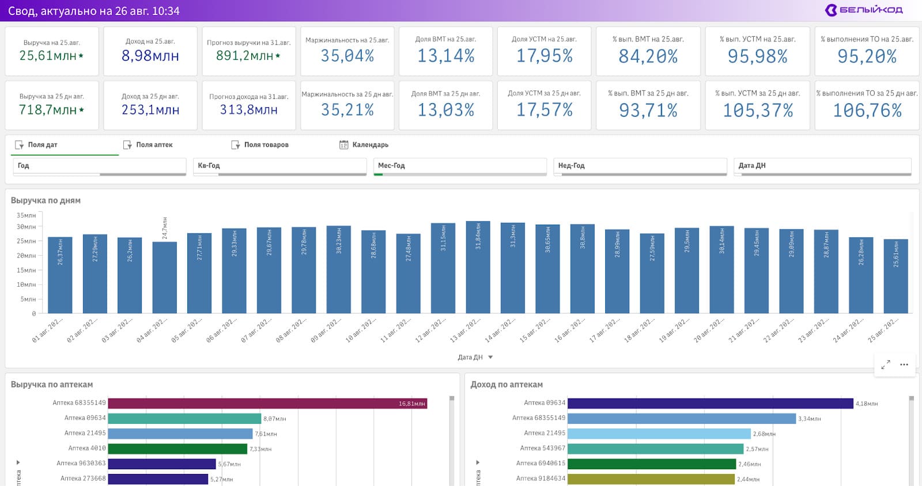Click the 04 авг. bar labeled 24,7млн
The image size is (922, 486).
point(165,278)
